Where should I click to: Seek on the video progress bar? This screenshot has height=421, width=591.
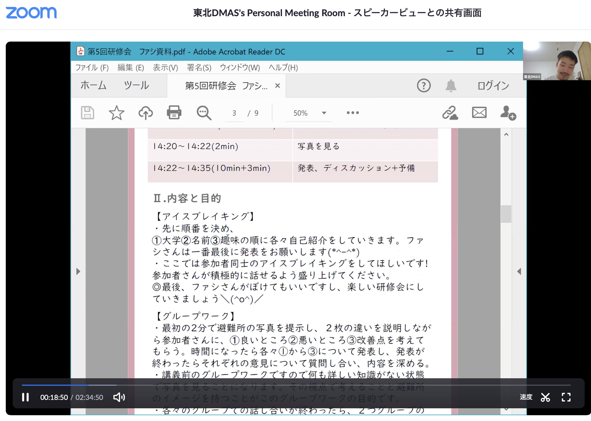point(296,385)
